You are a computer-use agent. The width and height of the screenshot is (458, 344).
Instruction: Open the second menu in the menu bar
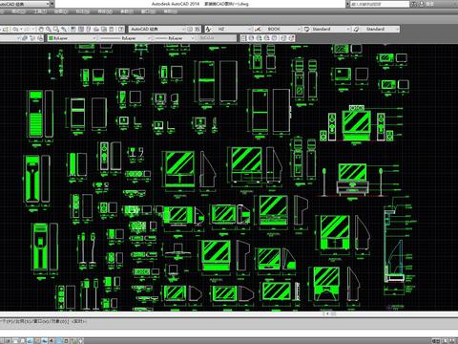[40, 11]
